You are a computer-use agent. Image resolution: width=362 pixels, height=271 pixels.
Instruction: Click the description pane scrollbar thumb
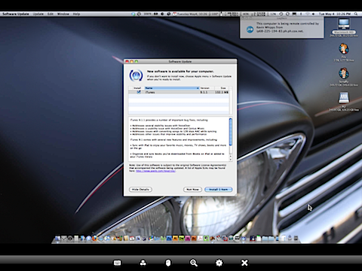(x=231, y=132)
